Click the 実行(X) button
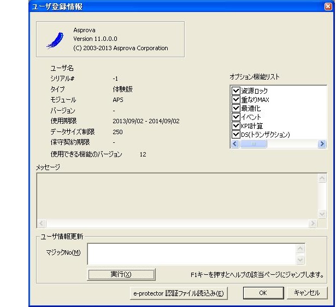The image size is (336, 307). tap(121, 274)
